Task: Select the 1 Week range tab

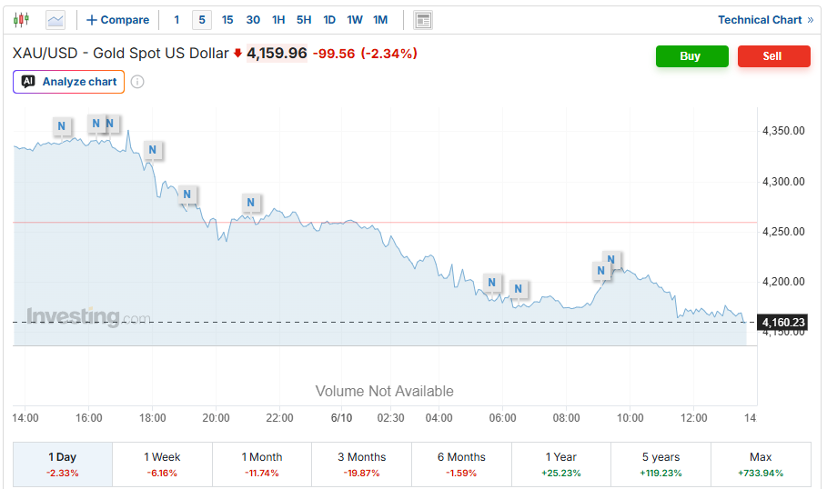Action: pyautogui.click(x=163, y=464)
